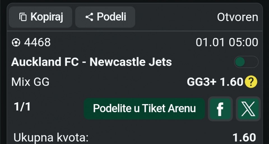Click the copy icon beside Kopiraj
269x144 pixels.
coord(23,17)
